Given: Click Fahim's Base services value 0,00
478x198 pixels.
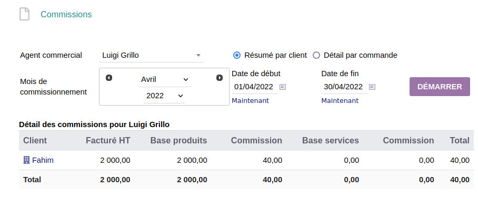Looking at the screenshot, I should (x=352, y=160).
